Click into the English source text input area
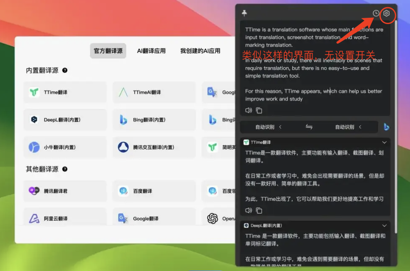Viewport: 410px width, 271px height. click(313, 68)
